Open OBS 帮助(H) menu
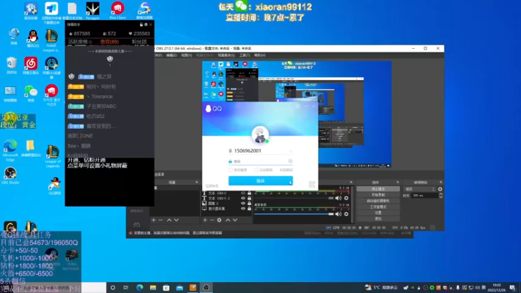The width and height of the screenshot is (521, 293). 260,55
